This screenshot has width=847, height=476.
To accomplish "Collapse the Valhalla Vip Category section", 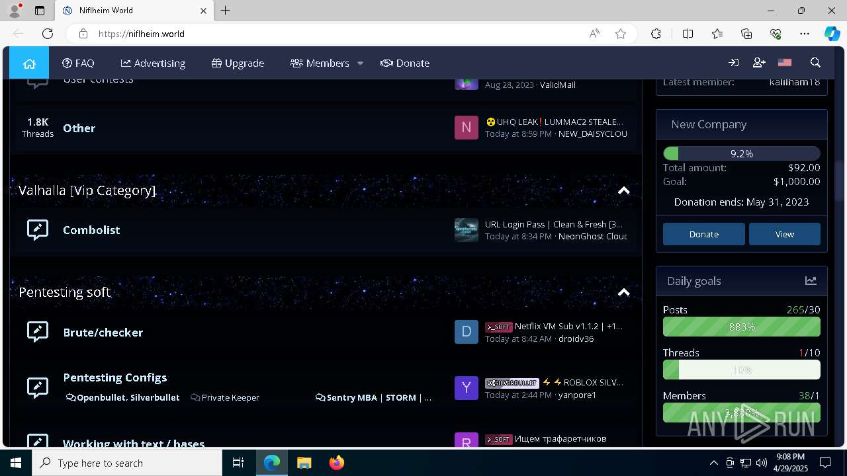I will (x=623, y=190).
